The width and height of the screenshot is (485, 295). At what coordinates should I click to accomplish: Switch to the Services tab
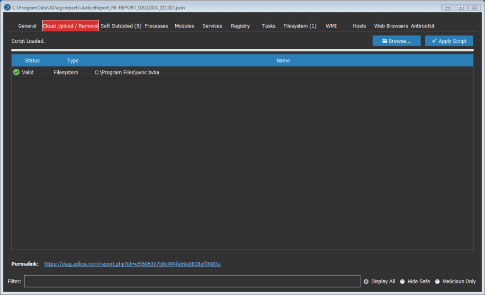click(x=212, y=26)
